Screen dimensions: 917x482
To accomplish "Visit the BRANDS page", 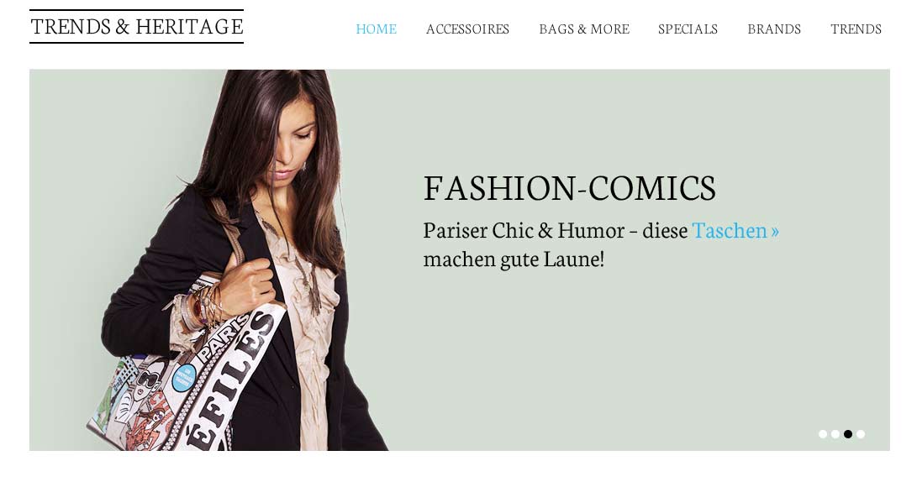I will (x=774, y=29).
